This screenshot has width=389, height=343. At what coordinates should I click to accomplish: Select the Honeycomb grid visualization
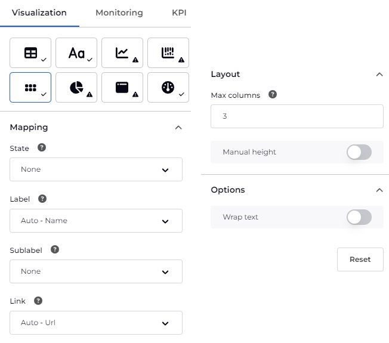(x=30, y=87)
